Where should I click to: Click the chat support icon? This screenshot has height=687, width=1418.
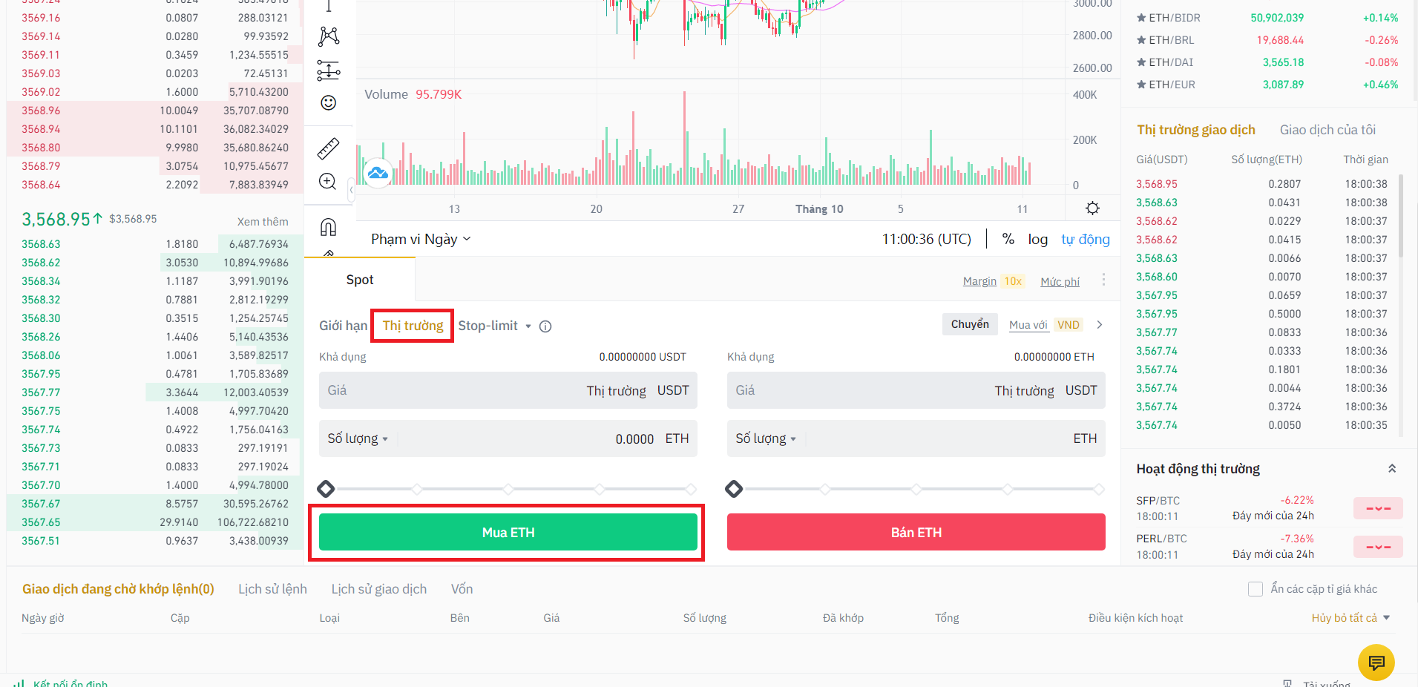pos(1376,662)
